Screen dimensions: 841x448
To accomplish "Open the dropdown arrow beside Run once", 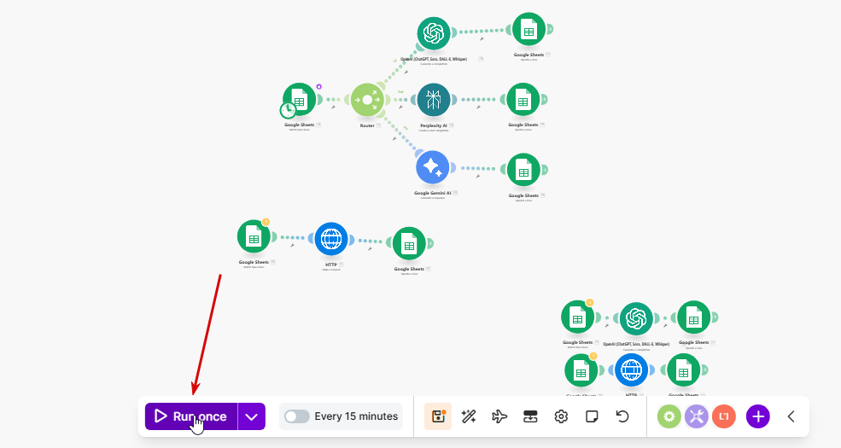I will click(x=252, y=416).
